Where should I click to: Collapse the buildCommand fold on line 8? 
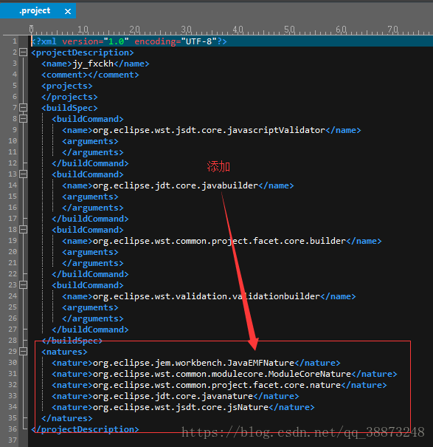pos(23,119)
